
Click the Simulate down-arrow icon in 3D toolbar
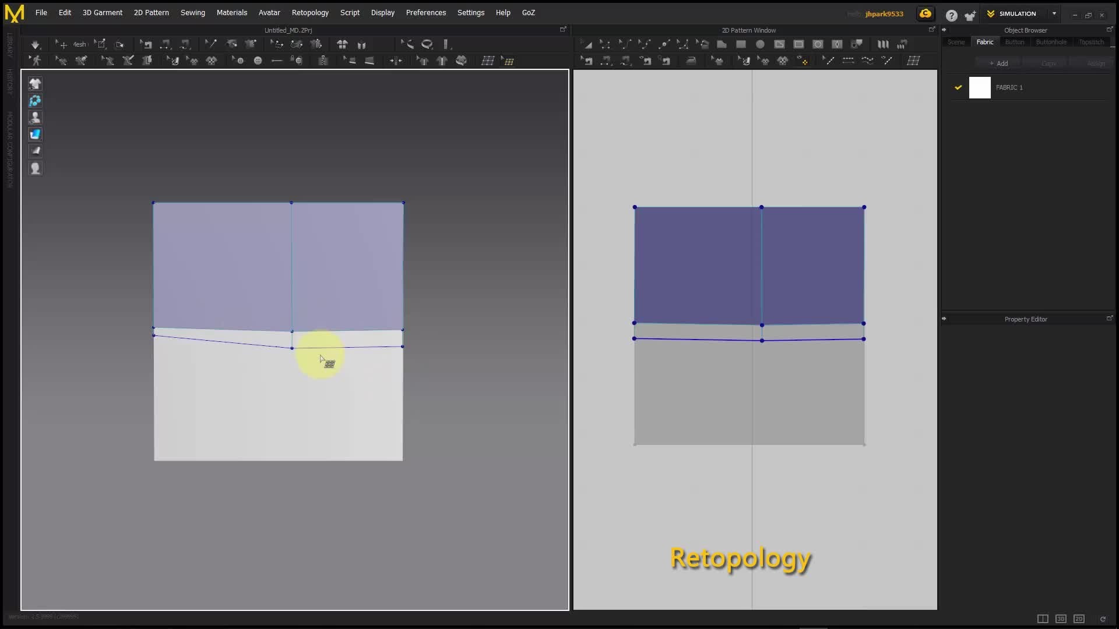tap(36, 44)
